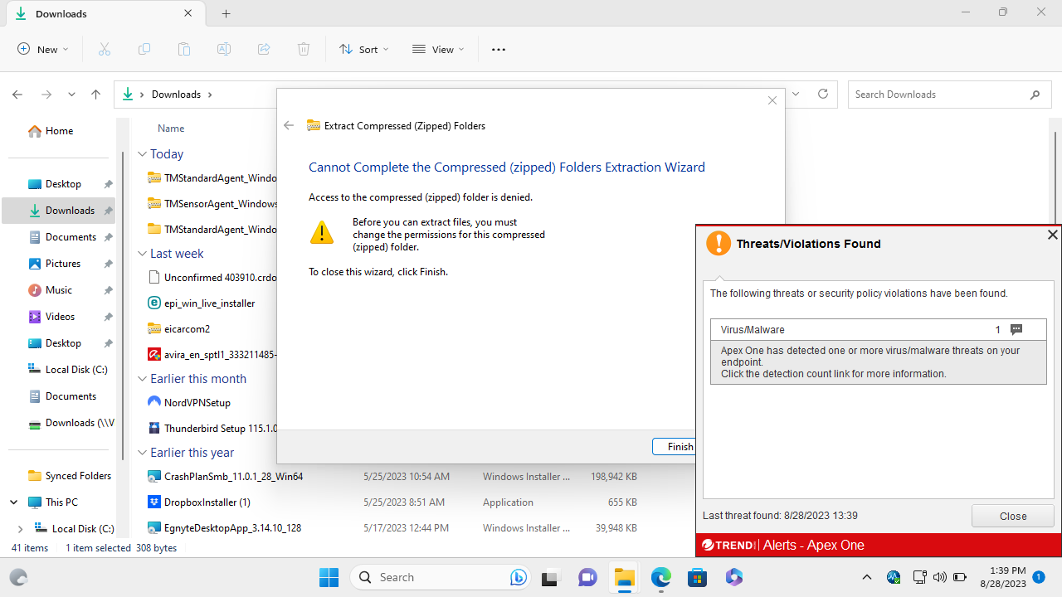The image size is (1062, 597).
Task: Open the Sort dropdown menu
Action: coord(364,50)
